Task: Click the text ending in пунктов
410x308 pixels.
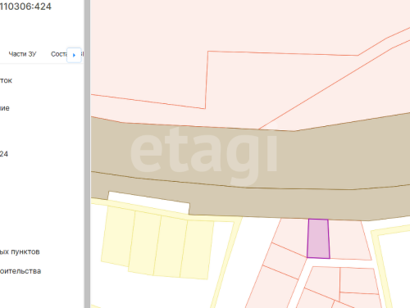Action: click(x=20, y=251)
